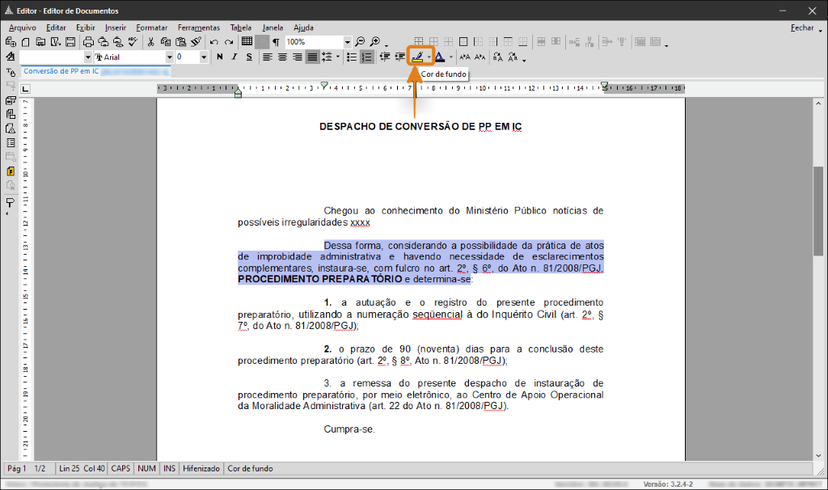Apply the box border icon

tap(463, 42)
